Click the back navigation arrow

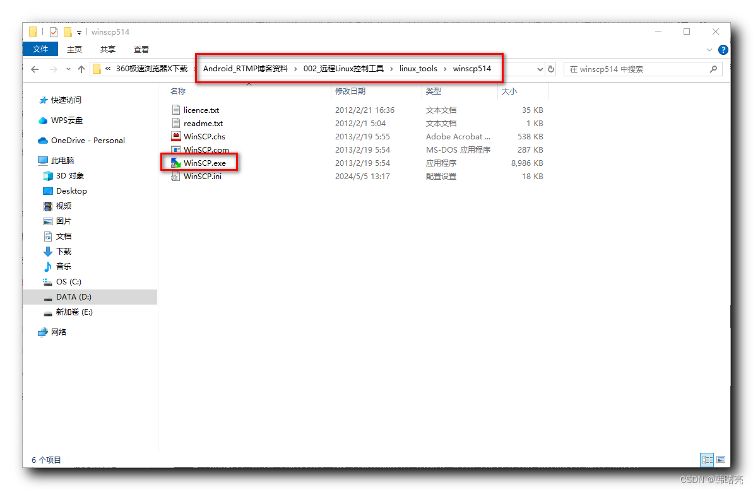click(35, 69)
